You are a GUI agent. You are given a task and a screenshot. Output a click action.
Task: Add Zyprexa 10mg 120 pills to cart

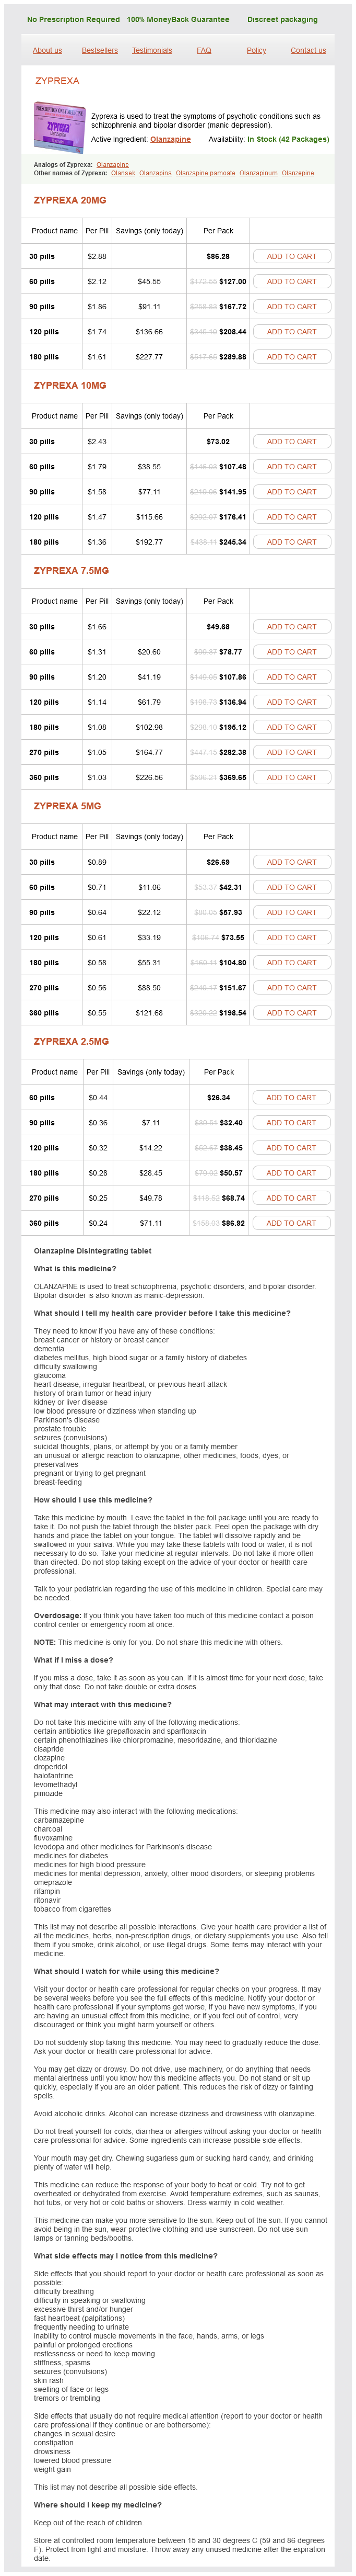291,517
